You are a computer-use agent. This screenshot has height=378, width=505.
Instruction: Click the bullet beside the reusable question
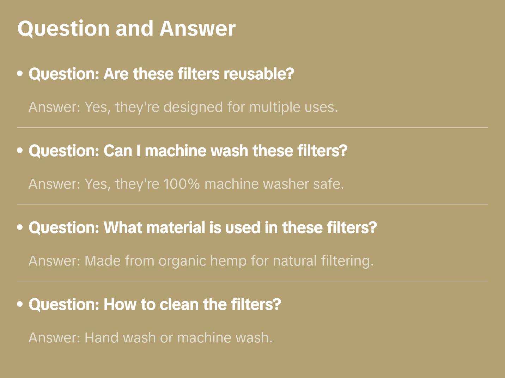click(20, 74)
